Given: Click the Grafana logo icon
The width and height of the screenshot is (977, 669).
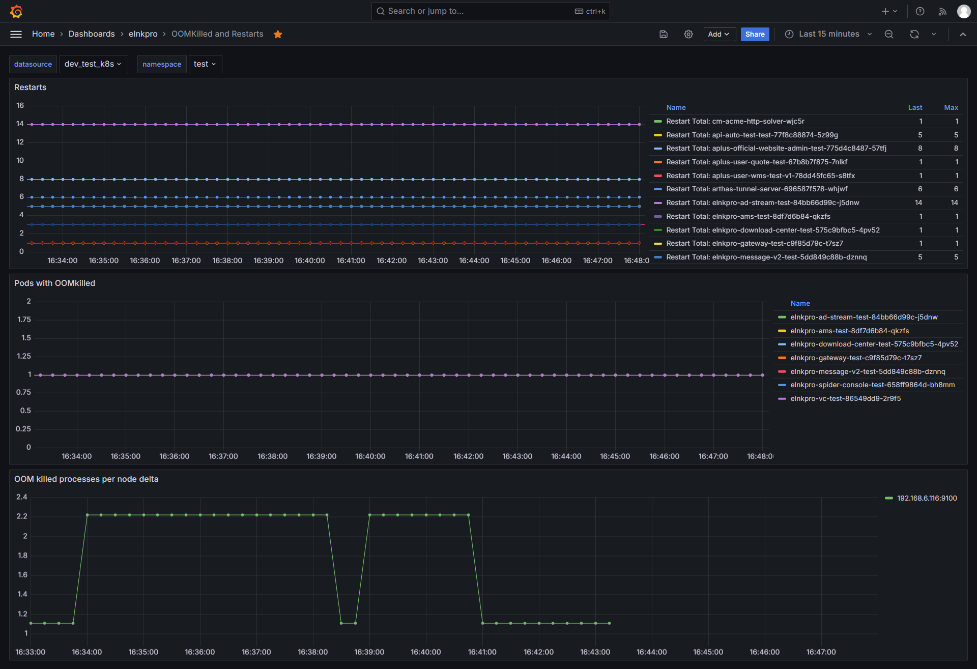Looking at the screenshot, I should (x=16, y=11).
